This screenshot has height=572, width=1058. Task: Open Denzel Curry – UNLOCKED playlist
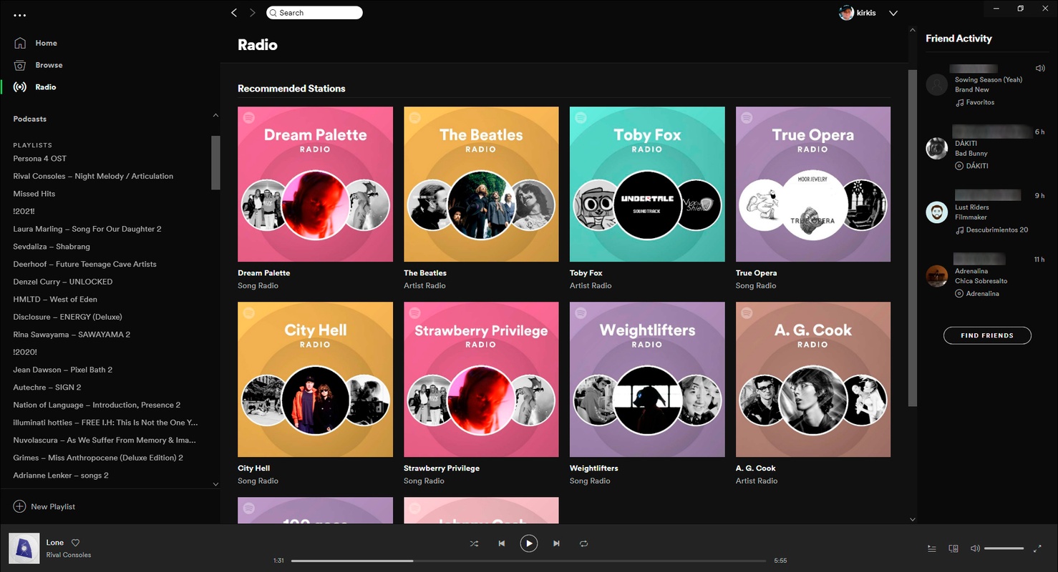(63, 282)
